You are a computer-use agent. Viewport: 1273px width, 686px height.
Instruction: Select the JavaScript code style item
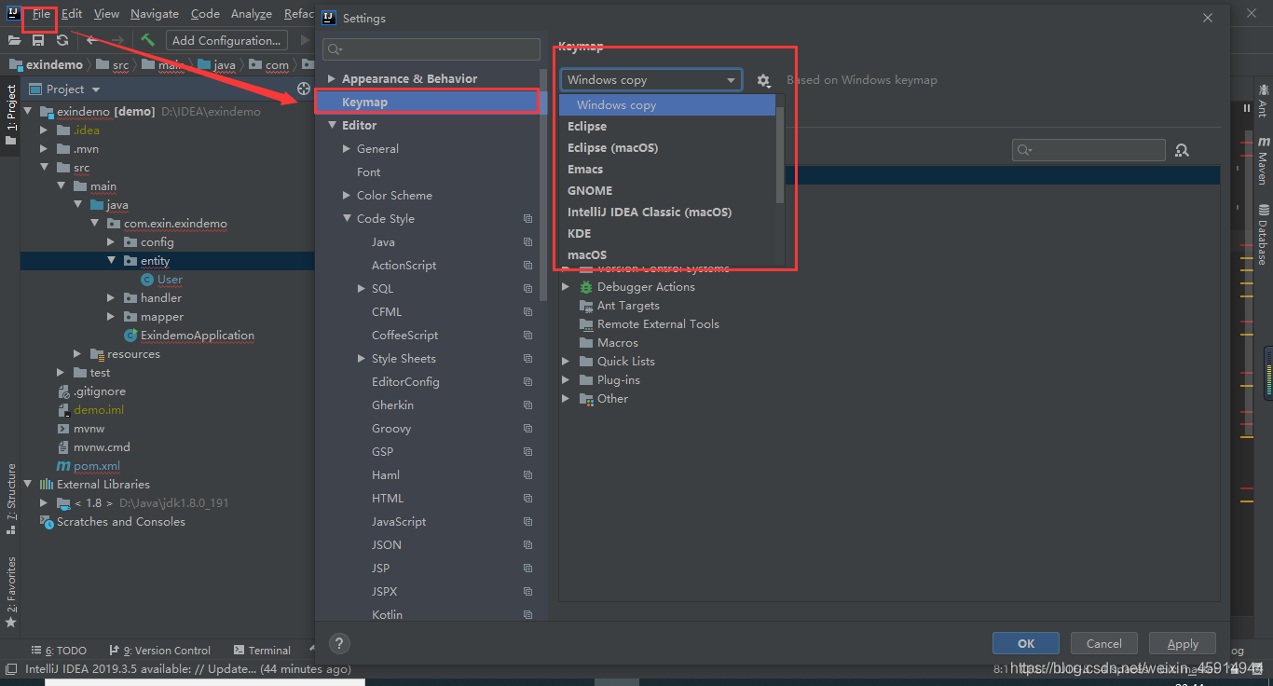(x=399, y=522)
